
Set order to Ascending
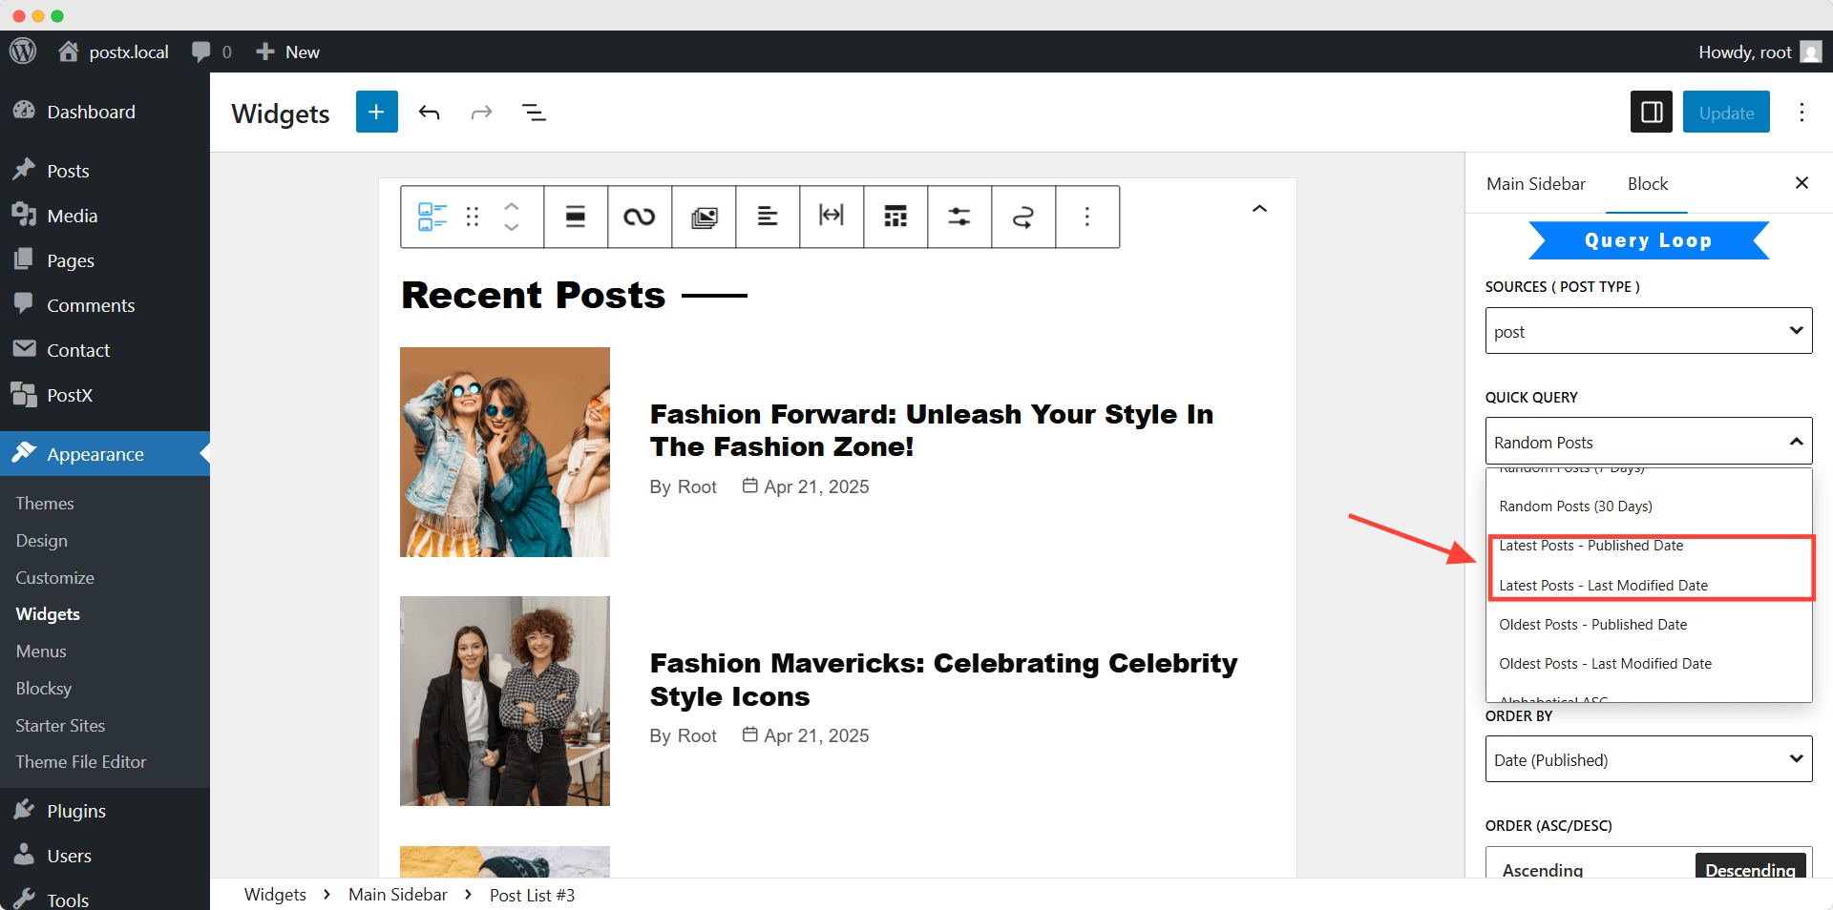[1543, 868]
